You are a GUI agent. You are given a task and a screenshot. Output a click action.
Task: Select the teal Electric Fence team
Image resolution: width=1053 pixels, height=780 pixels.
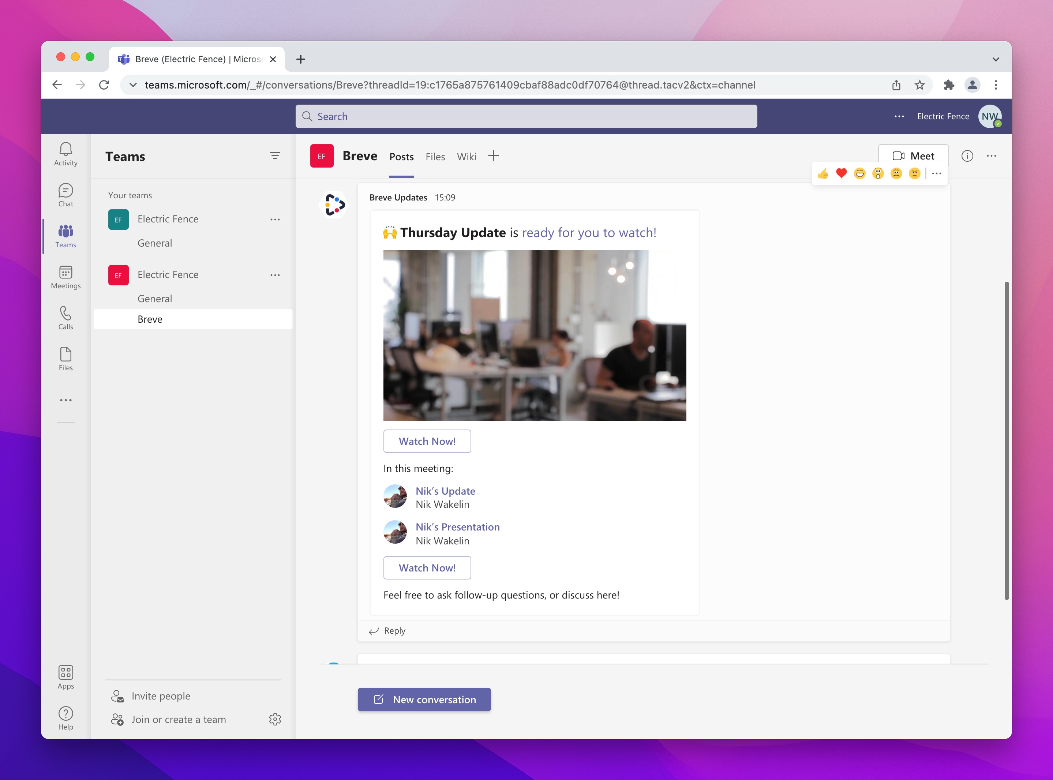coord(168,219)
